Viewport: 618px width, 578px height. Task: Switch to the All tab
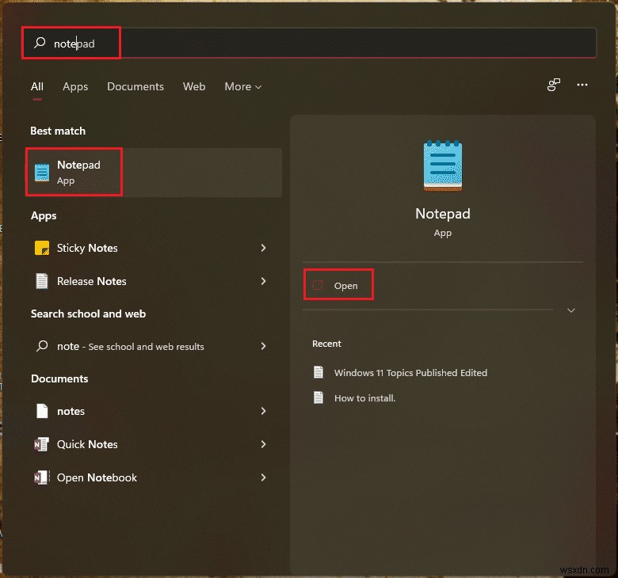coord(37,86)
